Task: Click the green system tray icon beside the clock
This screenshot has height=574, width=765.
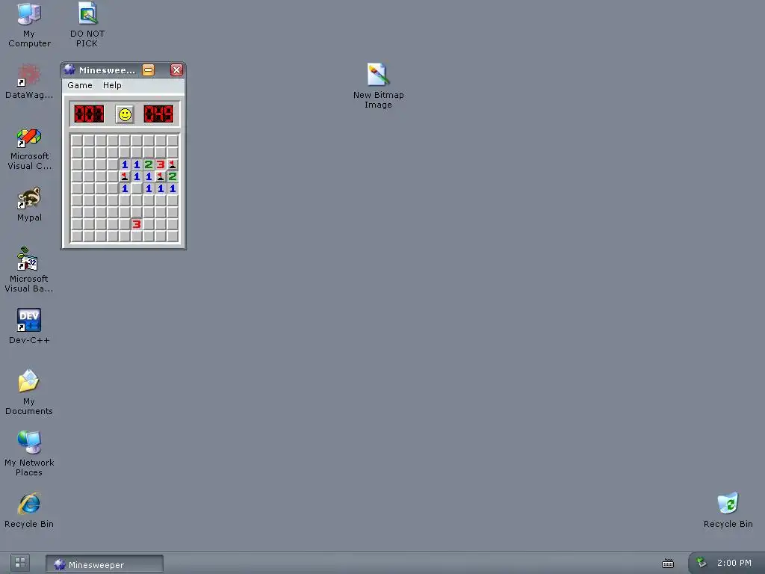Action: [x=701, y=563]
